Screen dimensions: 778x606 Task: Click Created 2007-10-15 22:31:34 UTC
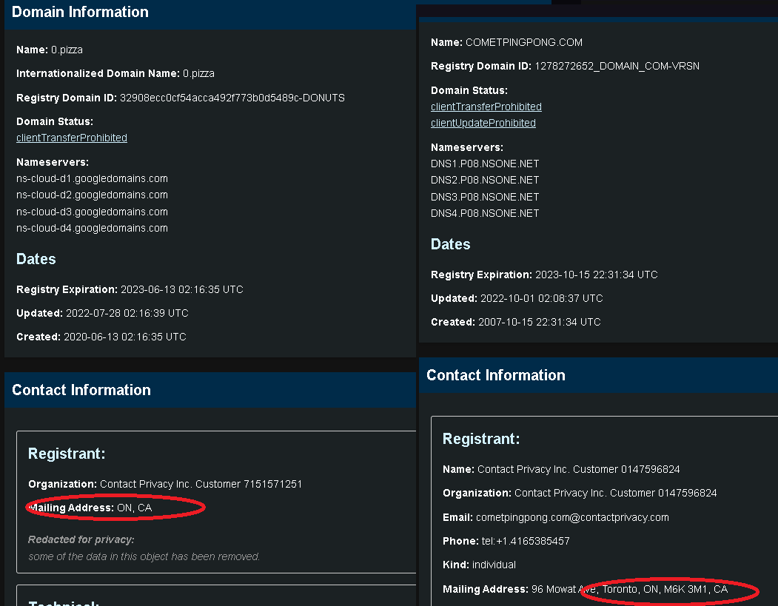[x=515, y=323]
